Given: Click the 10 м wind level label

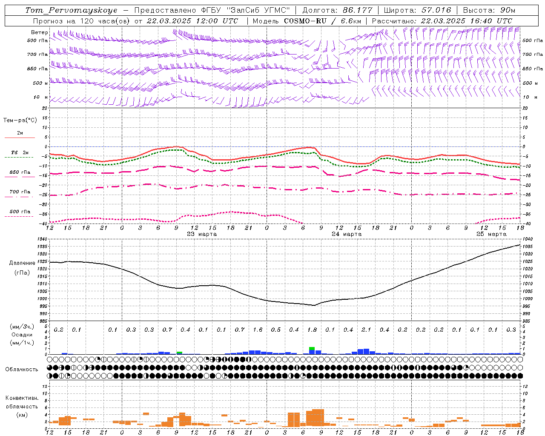Looking at the screenshot, I should tap(40, 97).
